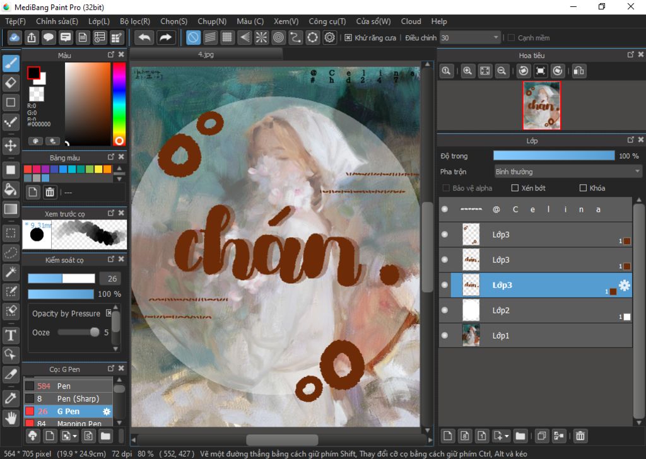Viewport: 646px width, 459px height.
Task: Enable crisscross grid snap
Action: click(x=227, y=37)
